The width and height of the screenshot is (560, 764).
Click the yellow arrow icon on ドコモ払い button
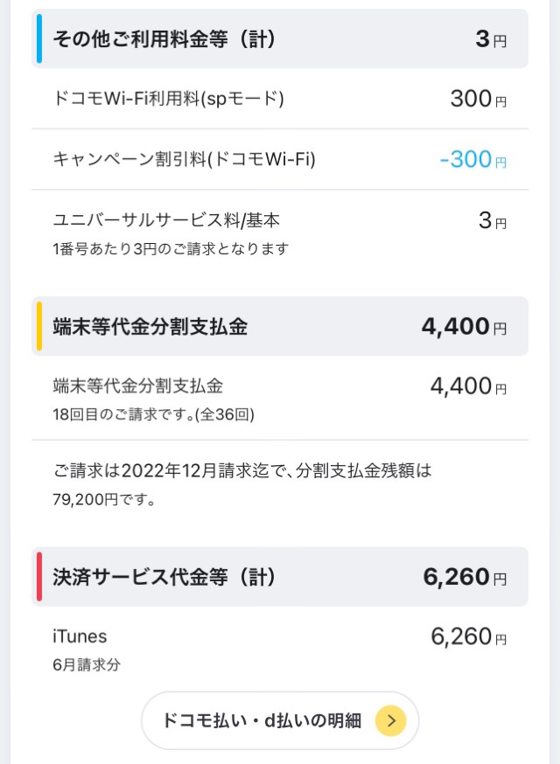click(x=390, y=720)
